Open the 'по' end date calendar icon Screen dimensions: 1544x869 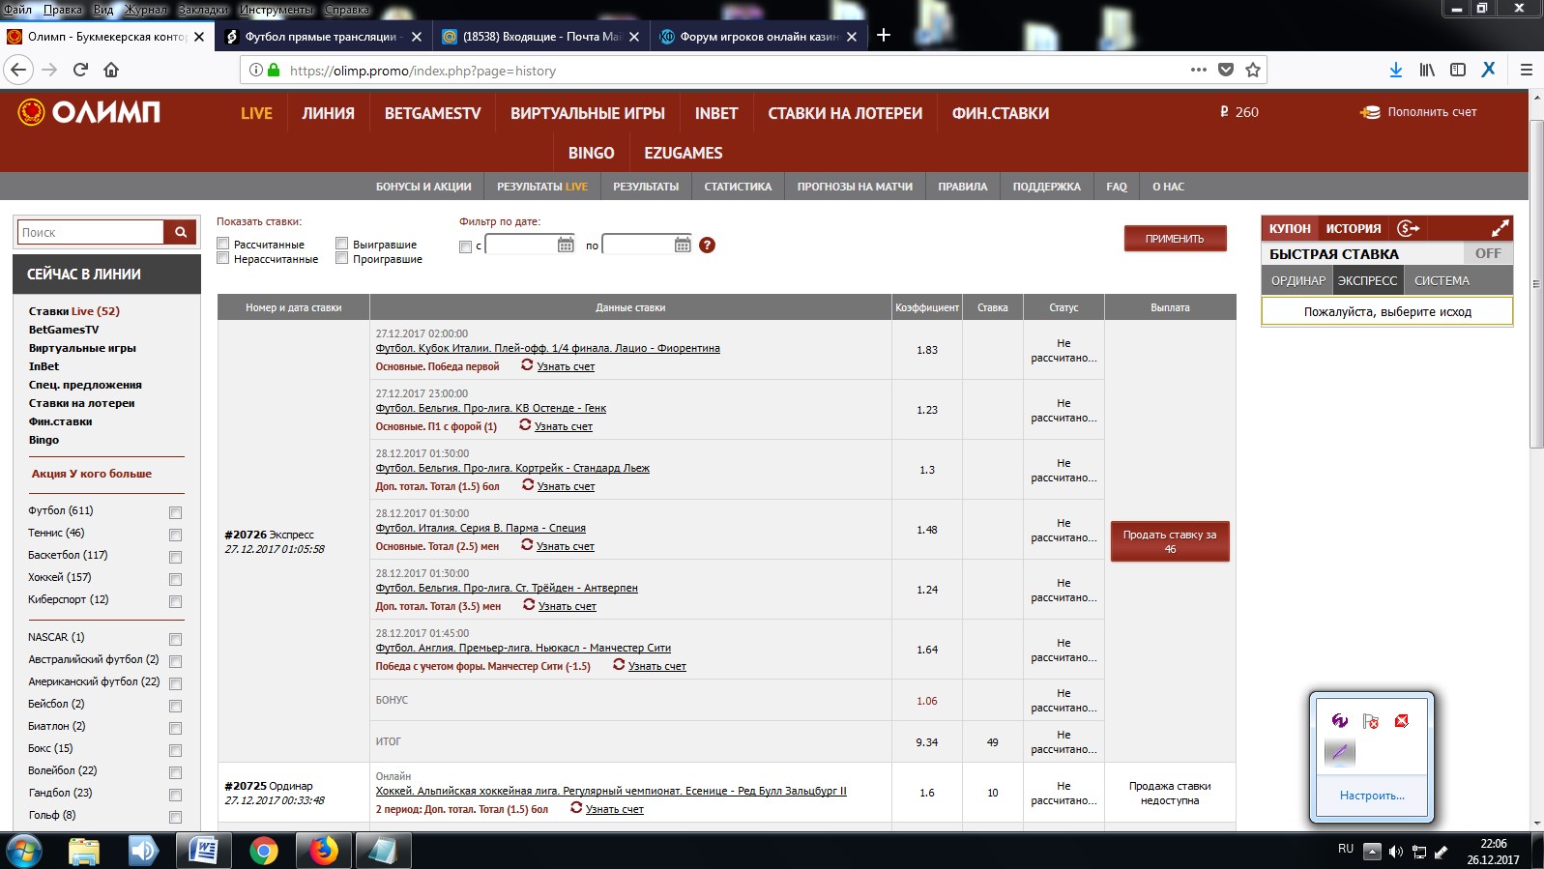tap(683, 245)
